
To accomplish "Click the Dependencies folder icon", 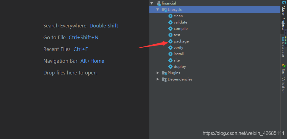I will 164,79.
